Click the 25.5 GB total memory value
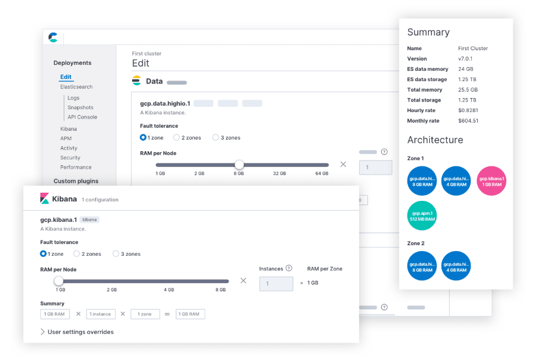 point(468,90)
